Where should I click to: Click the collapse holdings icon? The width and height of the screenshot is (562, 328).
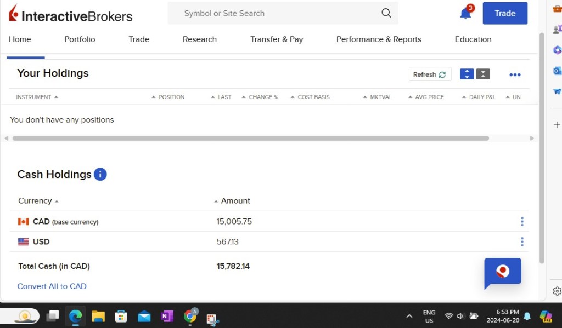click(x=483, y=74)
